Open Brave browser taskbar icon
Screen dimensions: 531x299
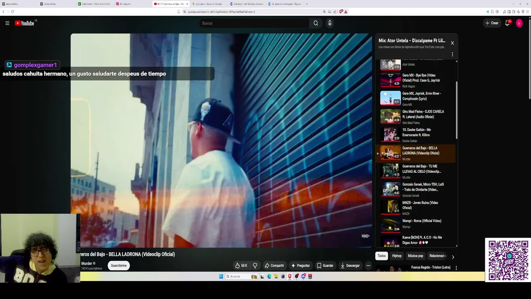(290, 276)
